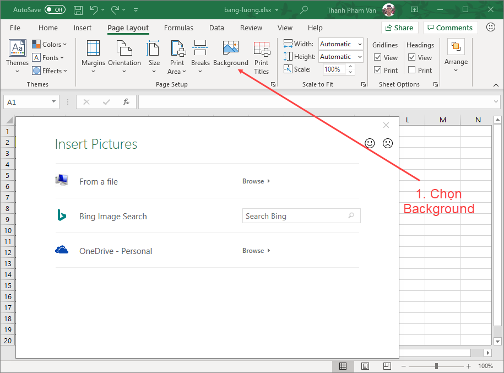Switch to the Insert tab
The width and height of the screenshot is (504, 373).
click(83, 28)
